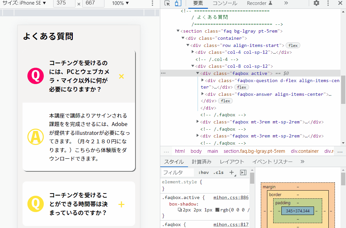
Task: Click the div.container breadcrumb
Action: click(305, 151)
